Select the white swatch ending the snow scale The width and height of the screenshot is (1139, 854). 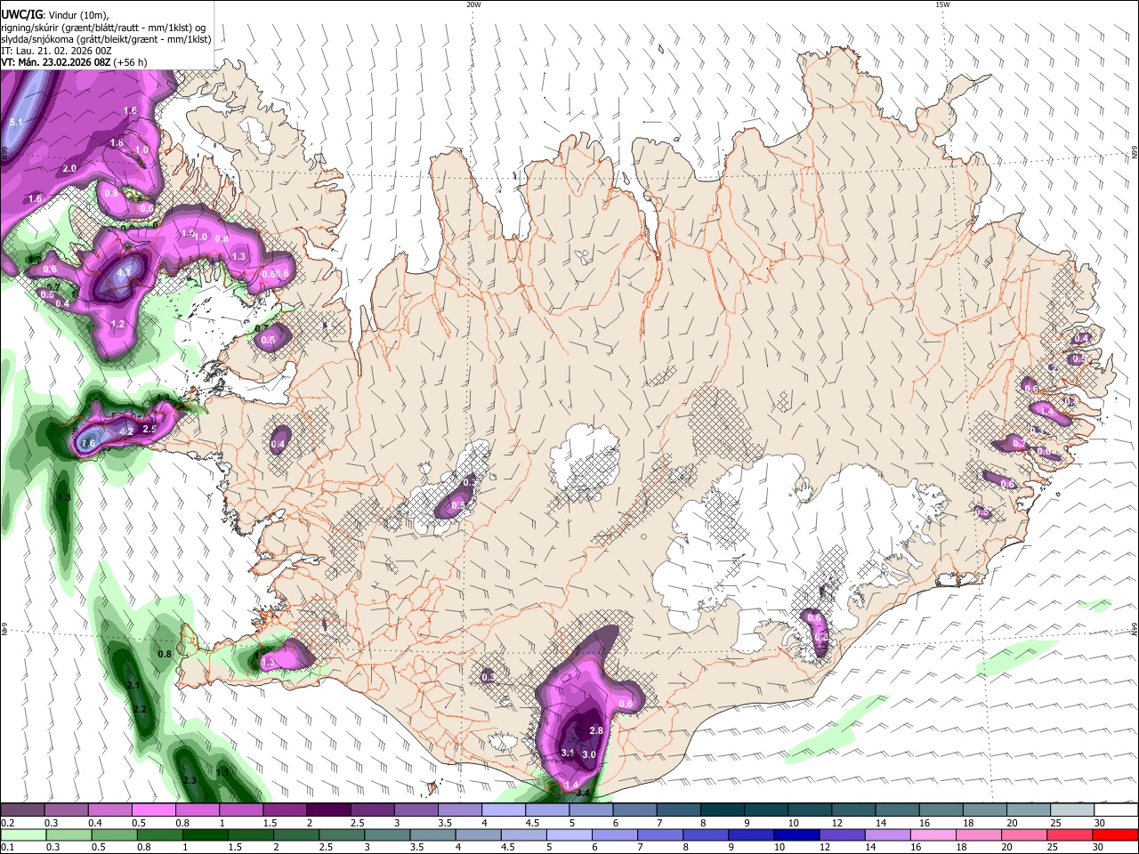1117,810
